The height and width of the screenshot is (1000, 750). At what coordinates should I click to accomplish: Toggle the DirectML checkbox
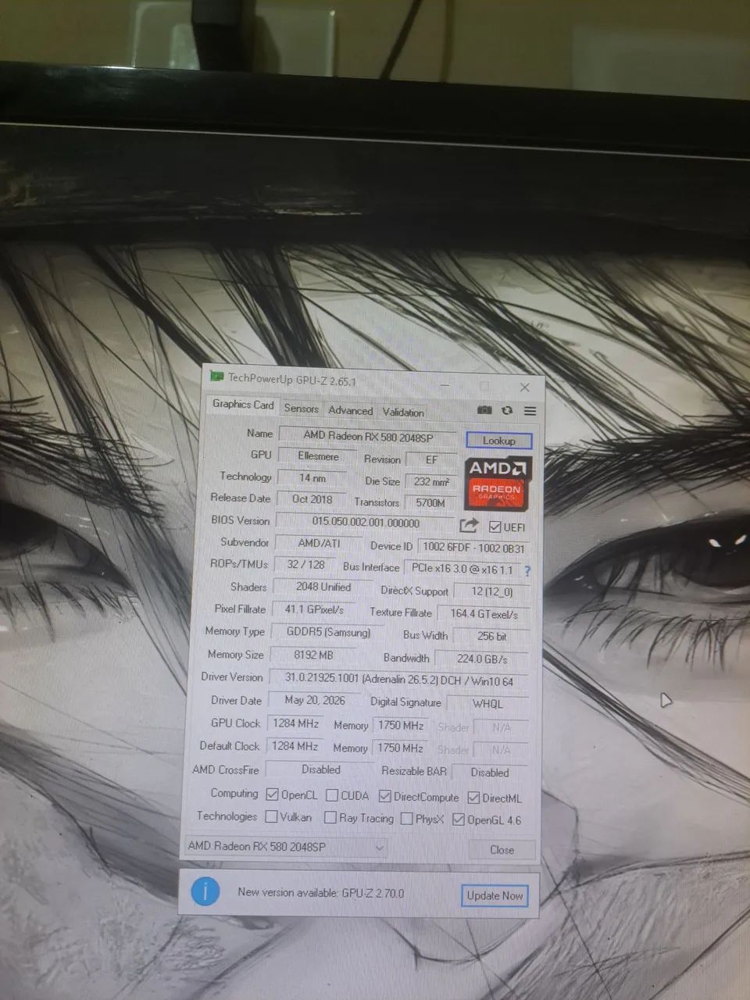tap(473, 798)
